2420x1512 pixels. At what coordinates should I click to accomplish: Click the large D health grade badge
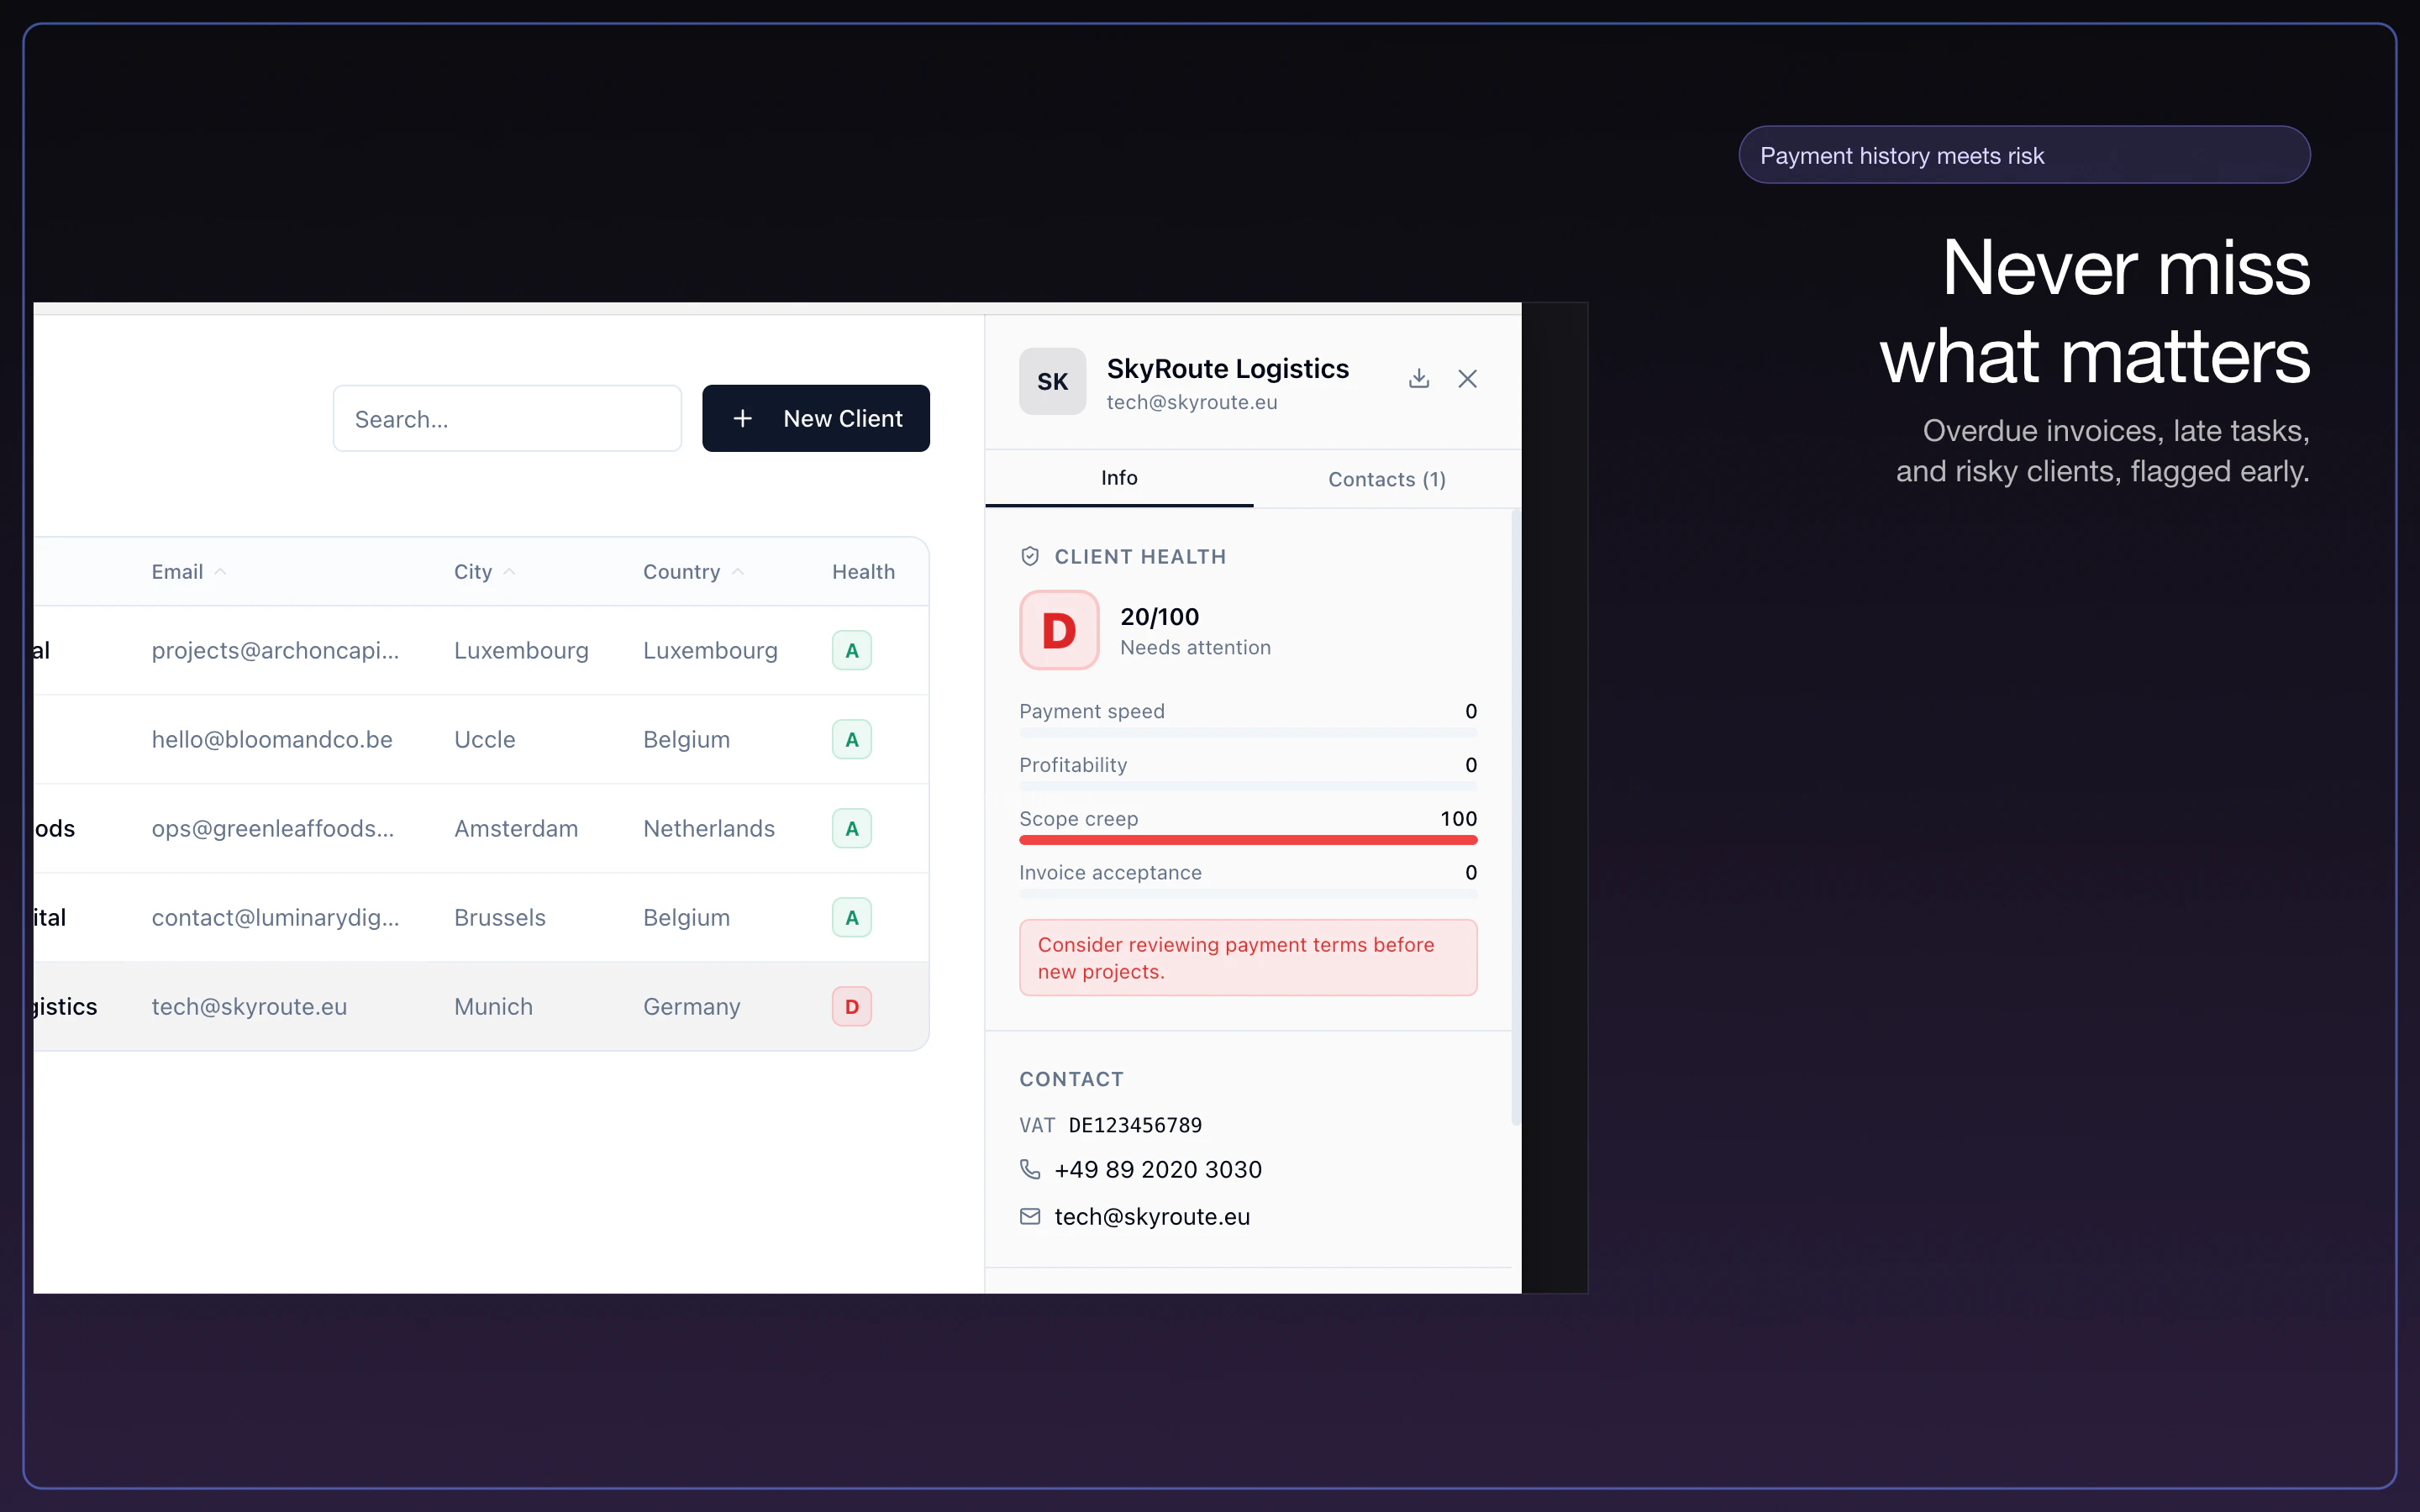point(1059,630)
